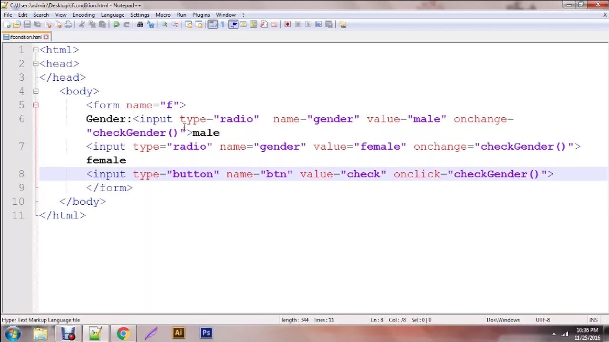The width and height of the screenshot is (609, 342).
Task: Create a new file via toolbar icon
Action: pyautogui.click(x=7, y=25)
